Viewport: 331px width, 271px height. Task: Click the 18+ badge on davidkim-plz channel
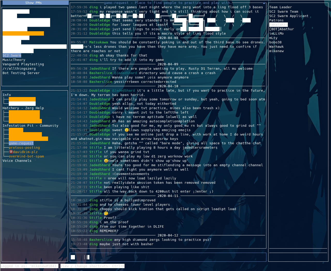pyautogui.click(x=11, y=152)
